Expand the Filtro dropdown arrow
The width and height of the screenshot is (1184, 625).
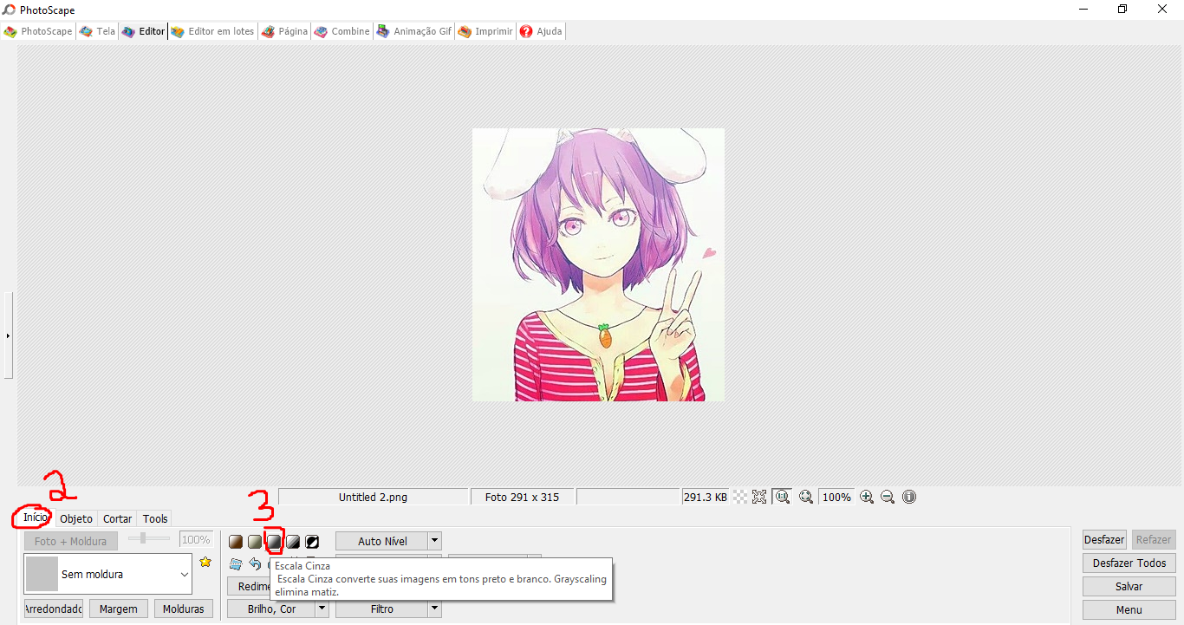pos(435,609)
